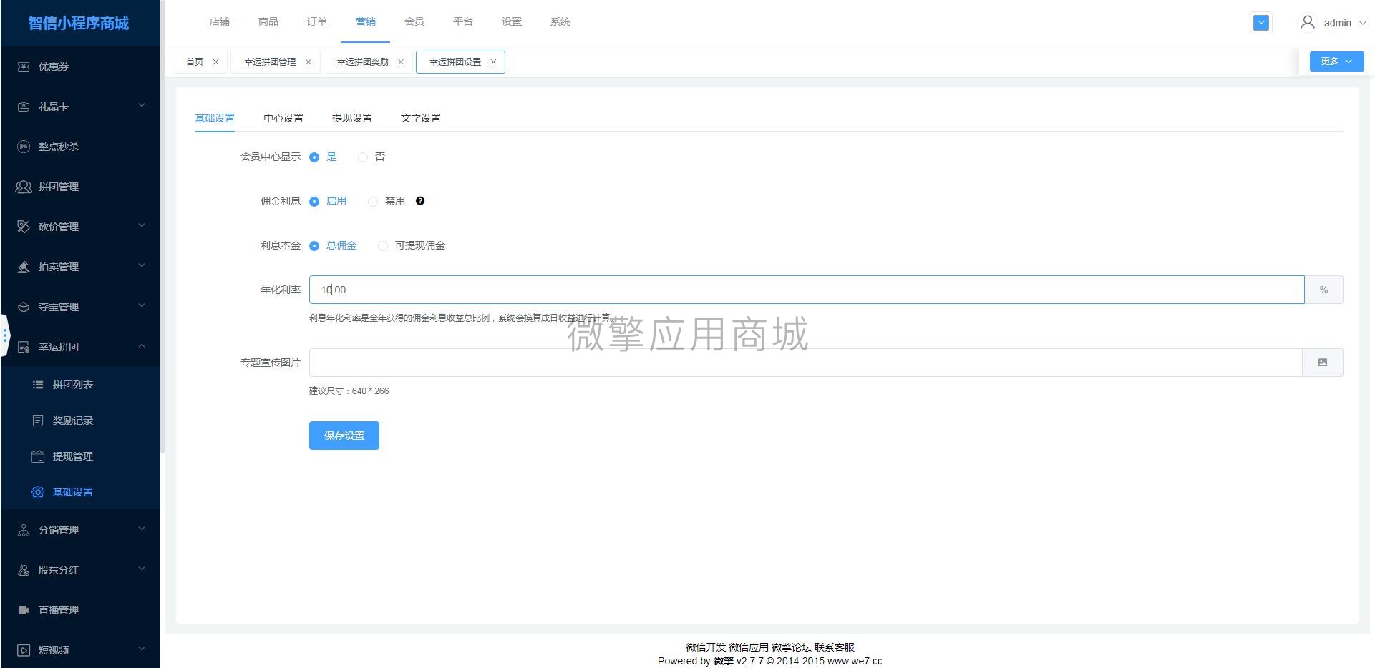This screenshot has height=668, width=1375.
Task: Click the admin user avatar icon
Action: [1308, 23]
